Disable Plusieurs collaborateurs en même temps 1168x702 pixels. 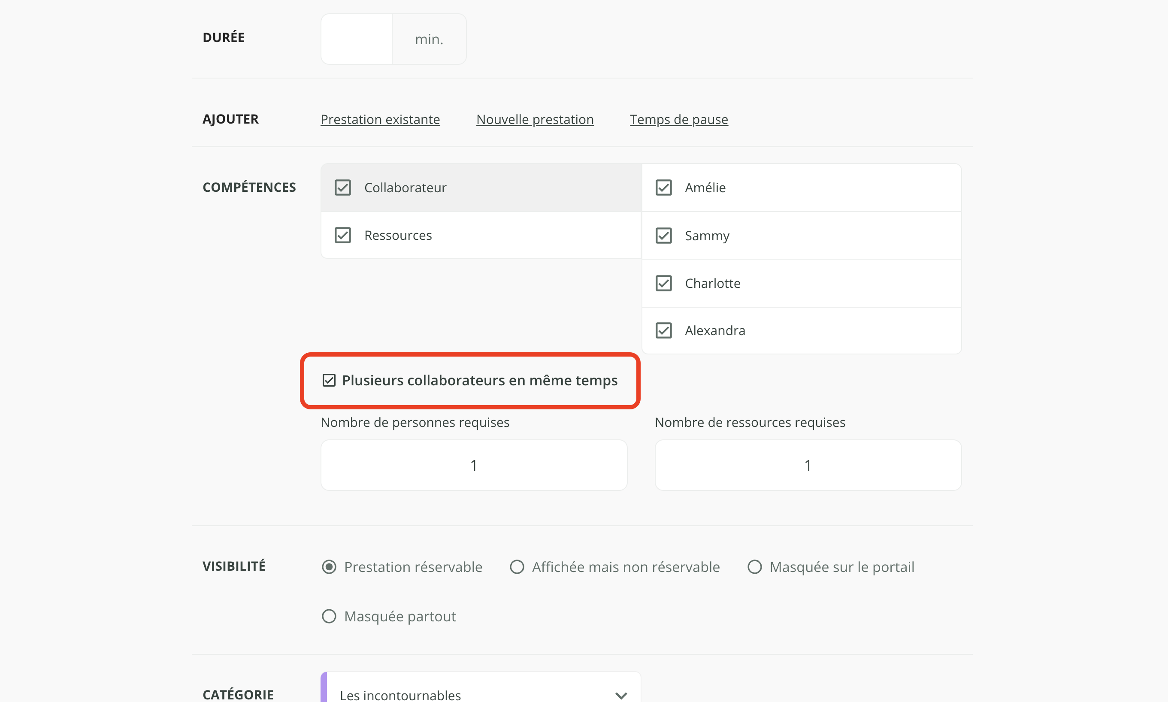click(x=329, y=380)
